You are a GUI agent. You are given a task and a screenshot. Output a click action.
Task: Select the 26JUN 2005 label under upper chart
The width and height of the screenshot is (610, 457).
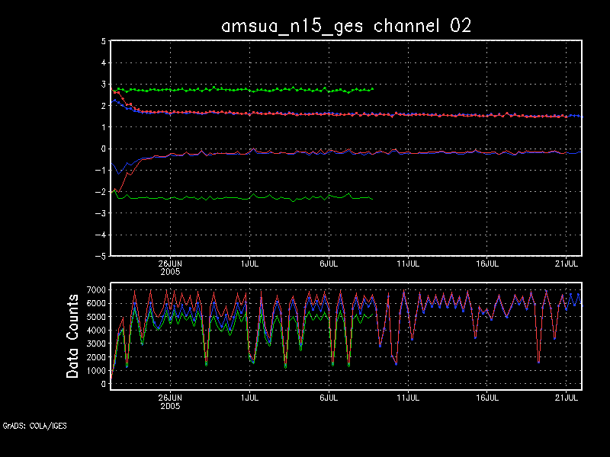[x=169, y=267]
